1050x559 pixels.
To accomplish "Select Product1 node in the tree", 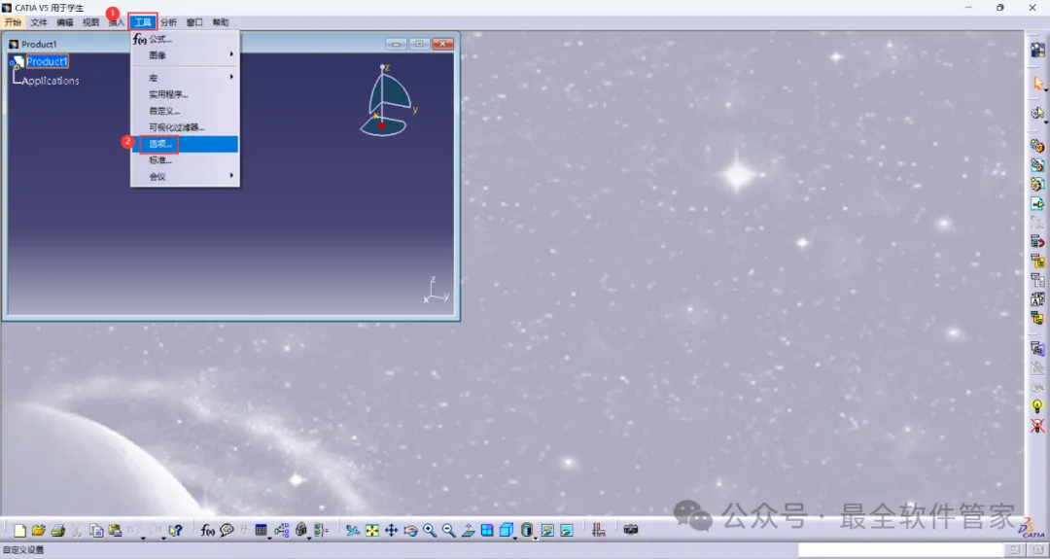I will coord(47,61).
